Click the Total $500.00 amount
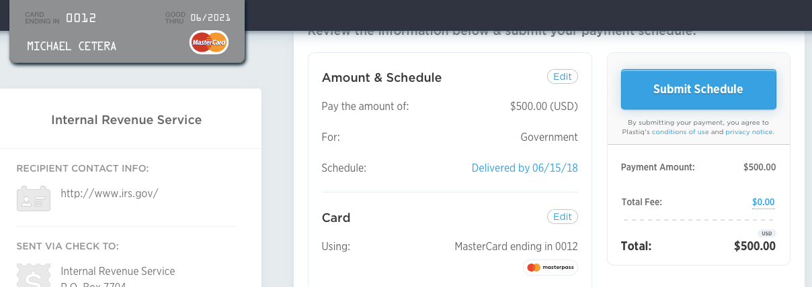The image size is (812, 287). [755, 246]
